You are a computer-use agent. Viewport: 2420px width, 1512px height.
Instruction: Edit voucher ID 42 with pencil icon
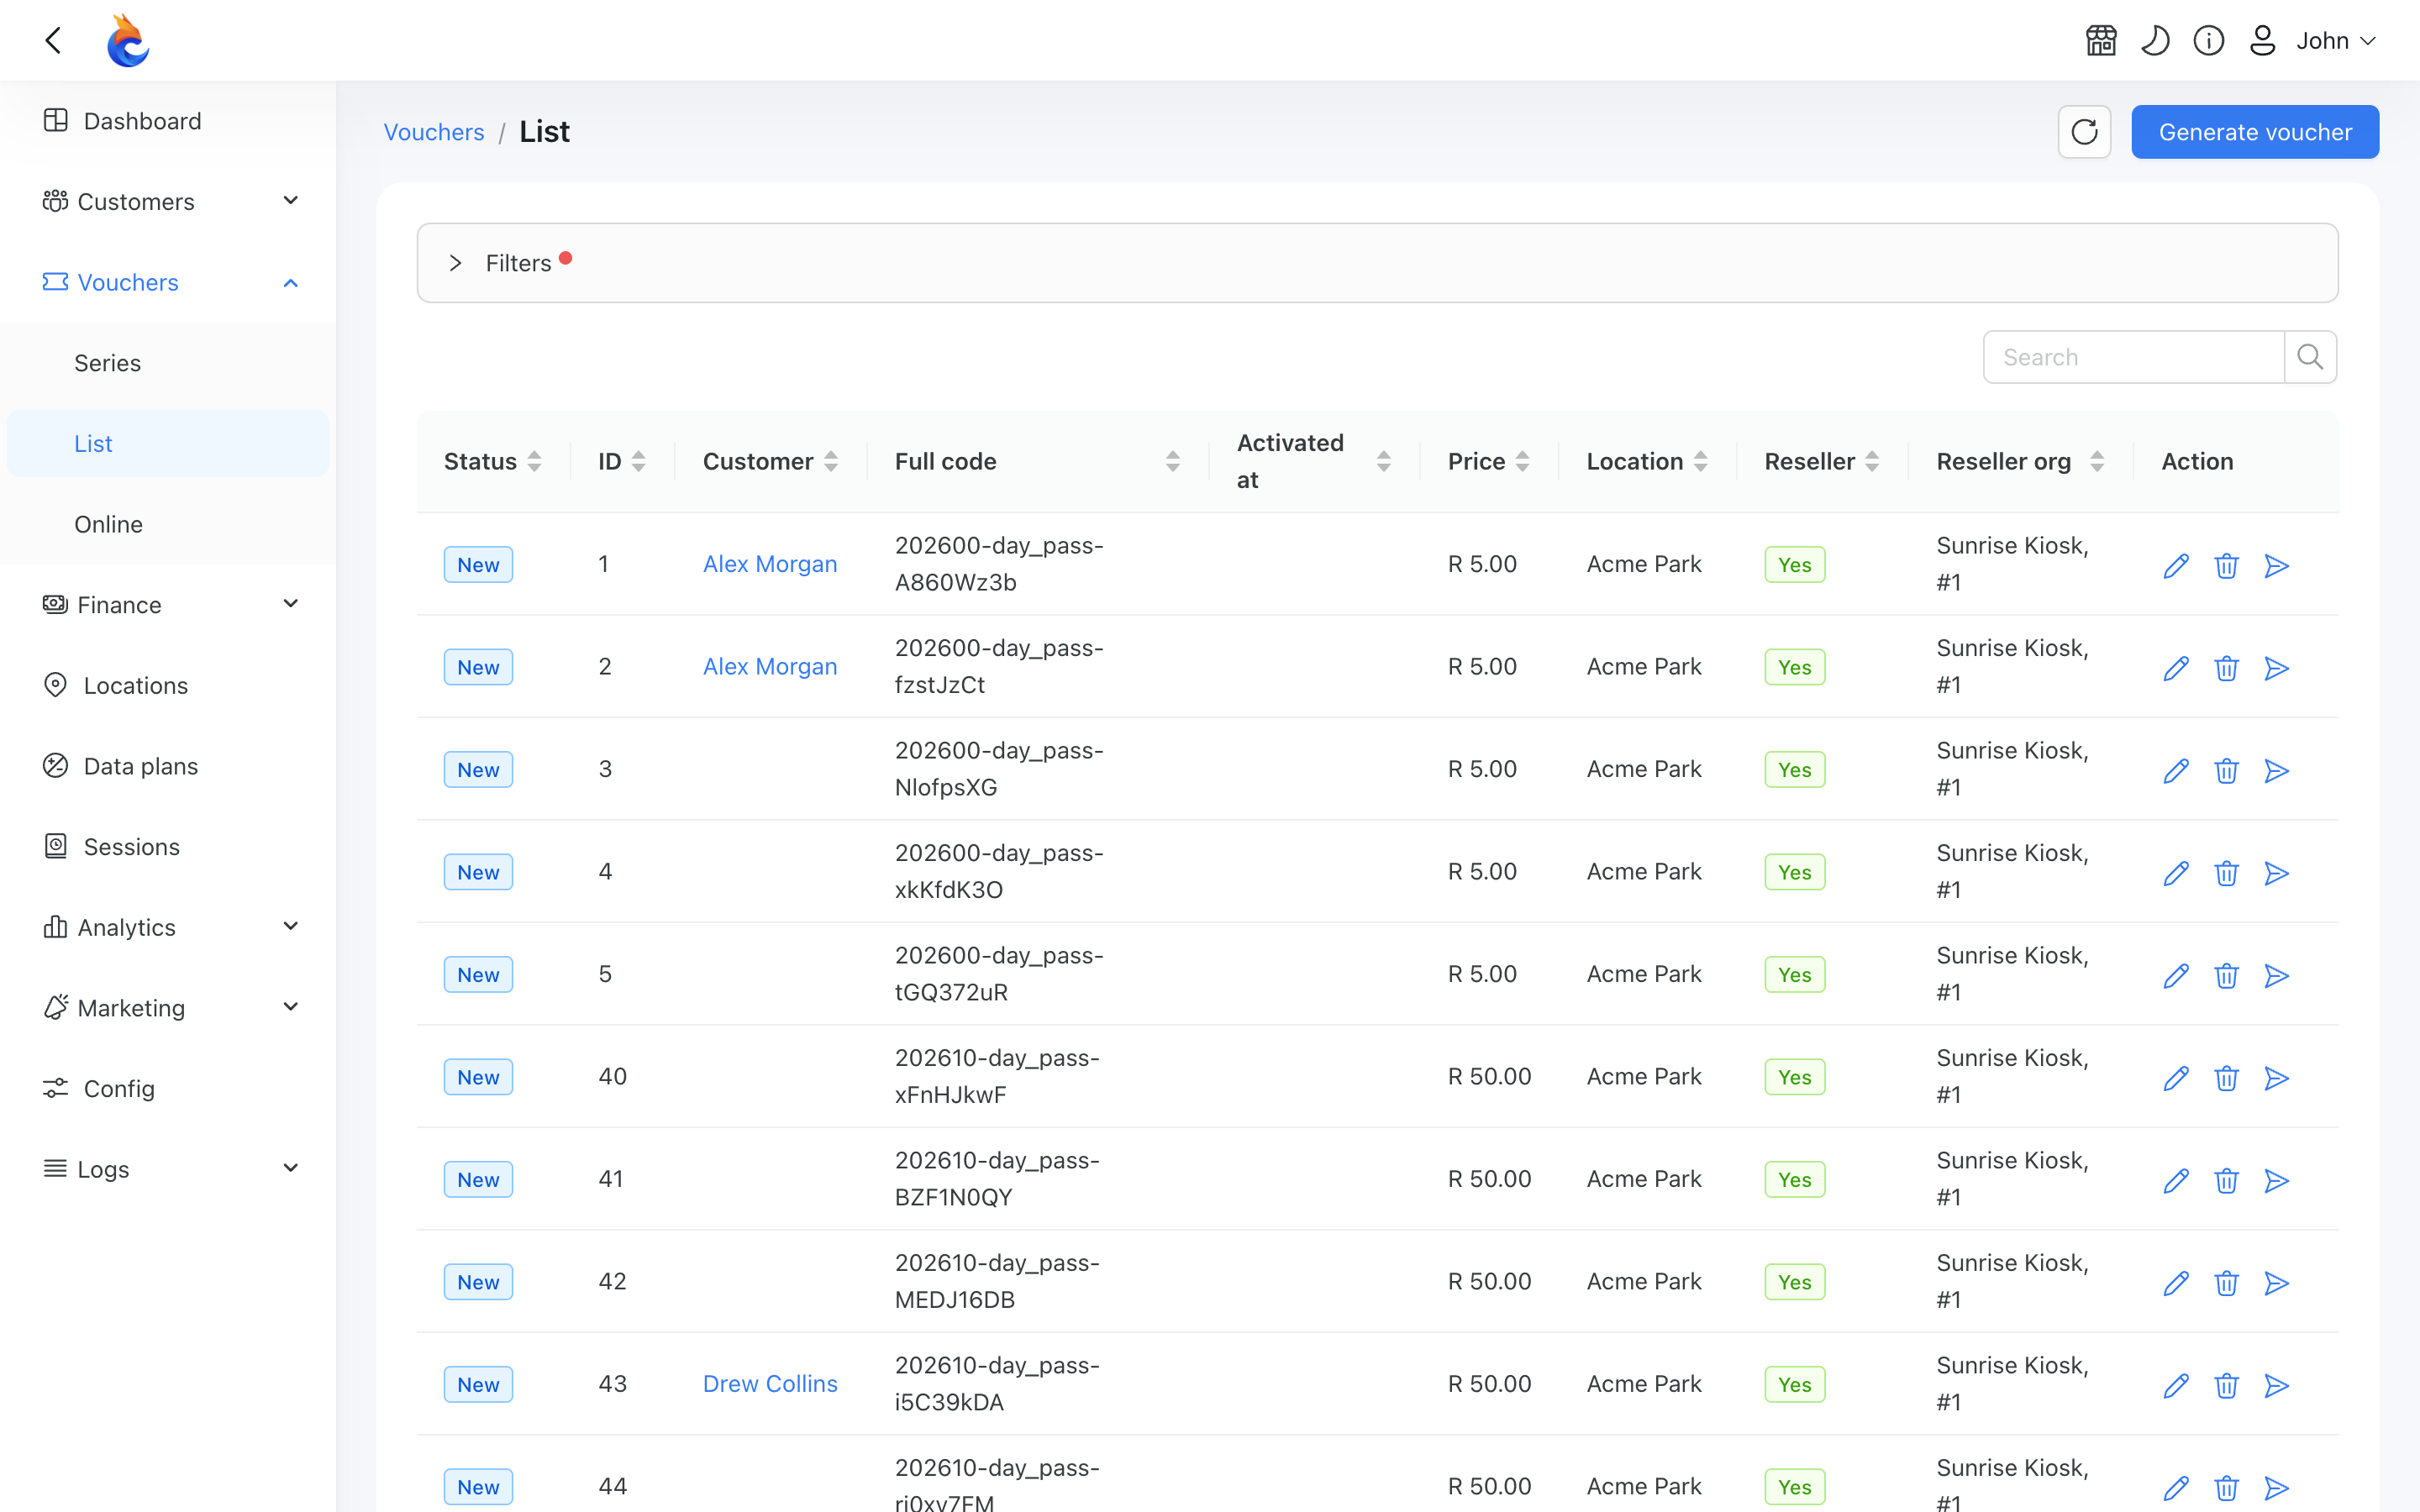point(2176,1283)
